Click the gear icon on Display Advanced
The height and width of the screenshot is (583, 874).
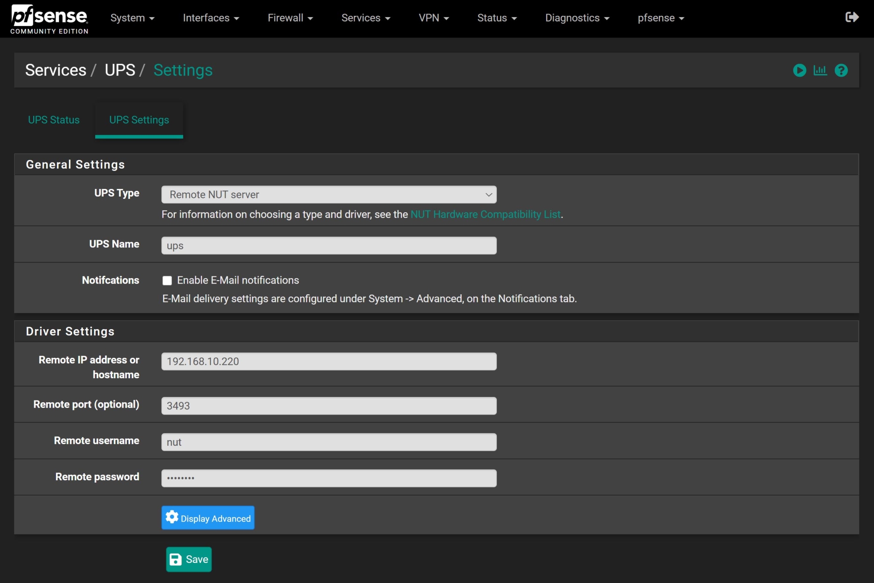tap(172, 517)
